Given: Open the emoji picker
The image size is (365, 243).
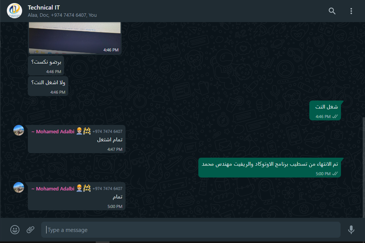Looking at the screenshot, I should (x=15, y=230).
